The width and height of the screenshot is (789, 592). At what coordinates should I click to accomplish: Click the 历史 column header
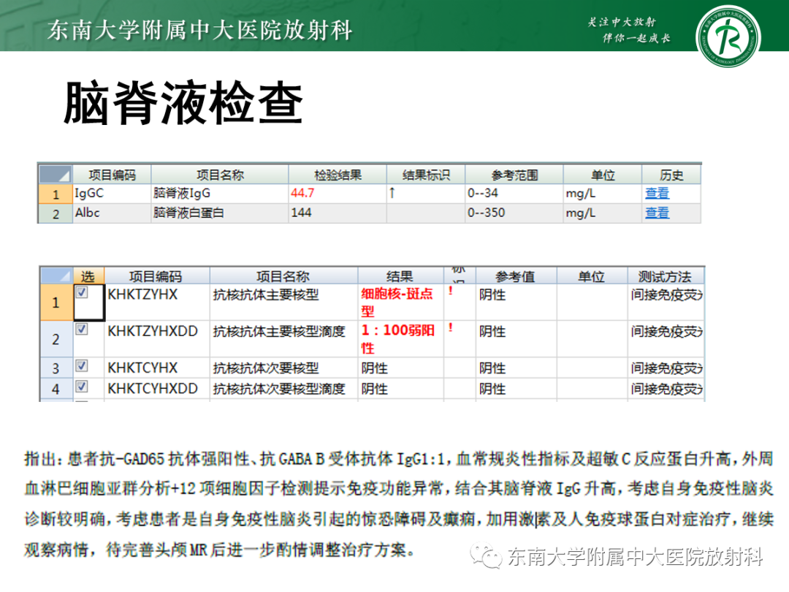pyautogui.click(x=671, y=175)
